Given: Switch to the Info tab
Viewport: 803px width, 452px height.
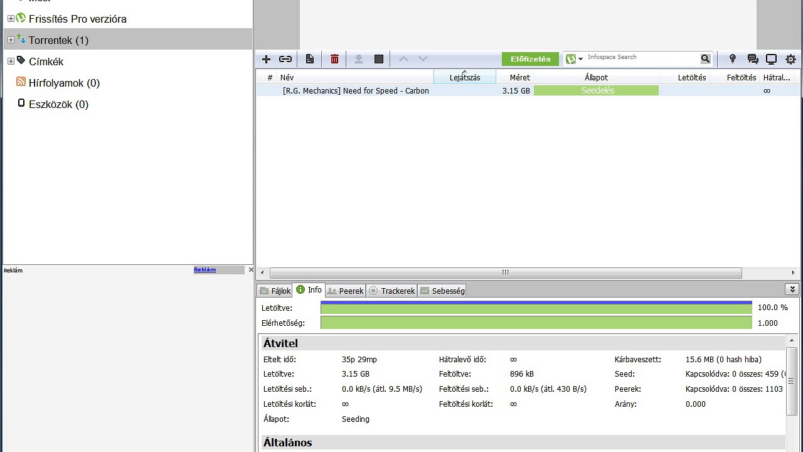Looking at the screenshot, I should [309, 290].
